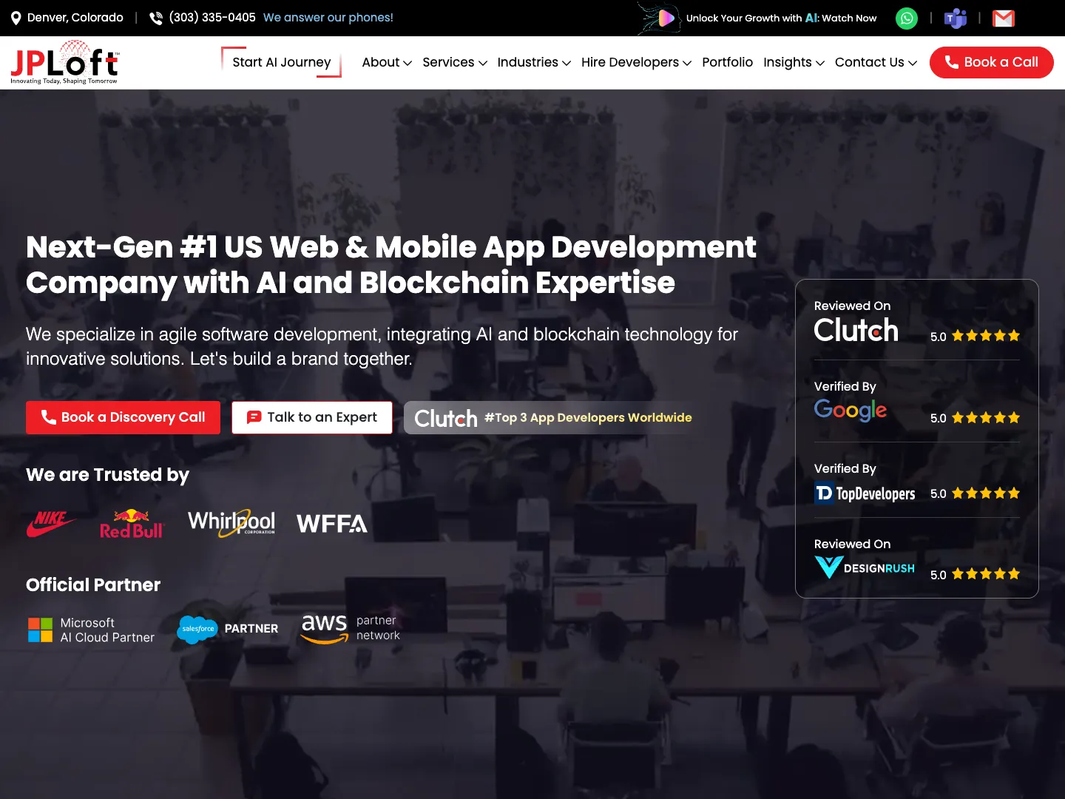Click Book a Discovery Call button
Viewport: 1065px width, 799px height.
[x=123, y=417]
